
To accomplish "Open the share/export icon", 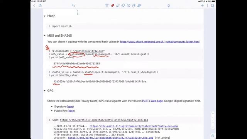I will 40,5.
